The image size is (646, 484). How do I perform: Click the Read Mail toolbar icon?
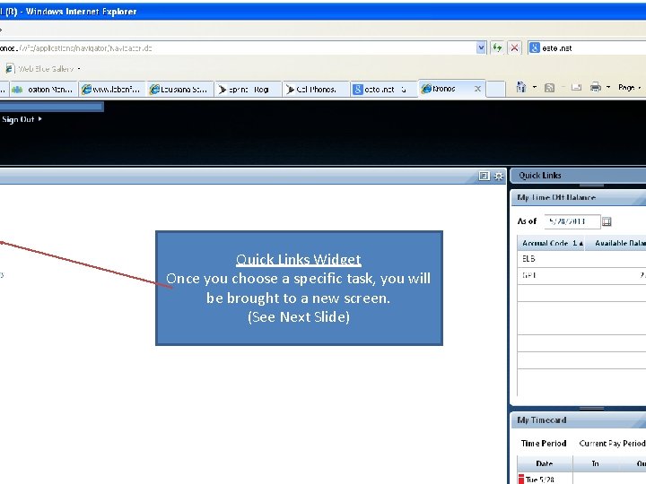(x=576, y=87)
